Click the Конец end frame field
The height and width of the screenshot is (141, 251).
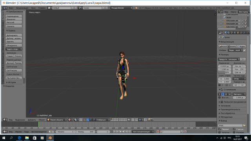pyautogui.click(x=85, y=132)
